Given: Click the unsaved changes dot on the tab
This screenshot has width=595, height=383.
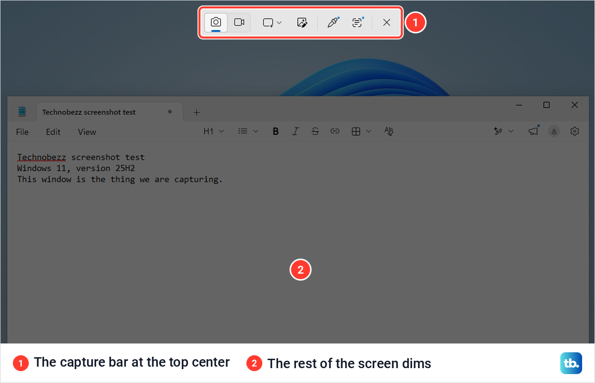Looking at the screenshot, I should 170,112.
